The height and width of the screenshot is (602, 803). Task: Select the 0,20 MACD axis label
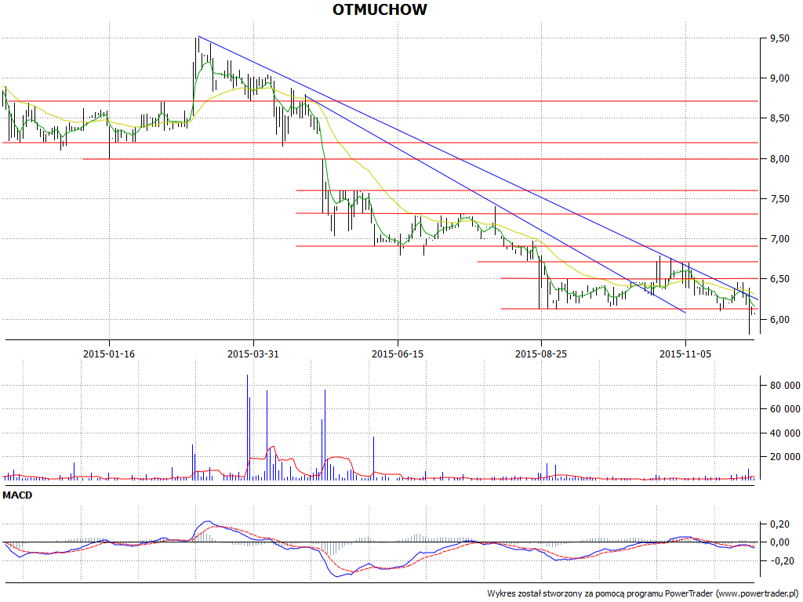(x=780, y=524)
